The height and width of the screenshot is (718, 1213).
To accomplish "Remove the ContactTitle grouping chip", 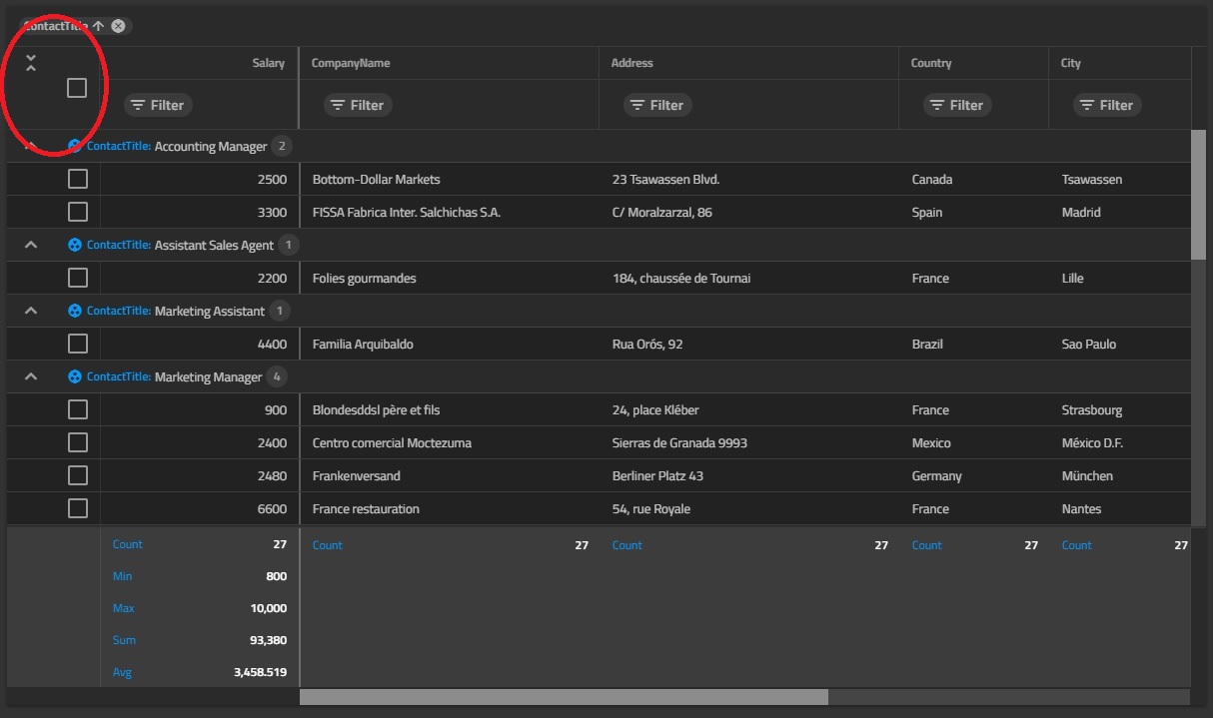I will pyautogui.click(x=117, y=25).
